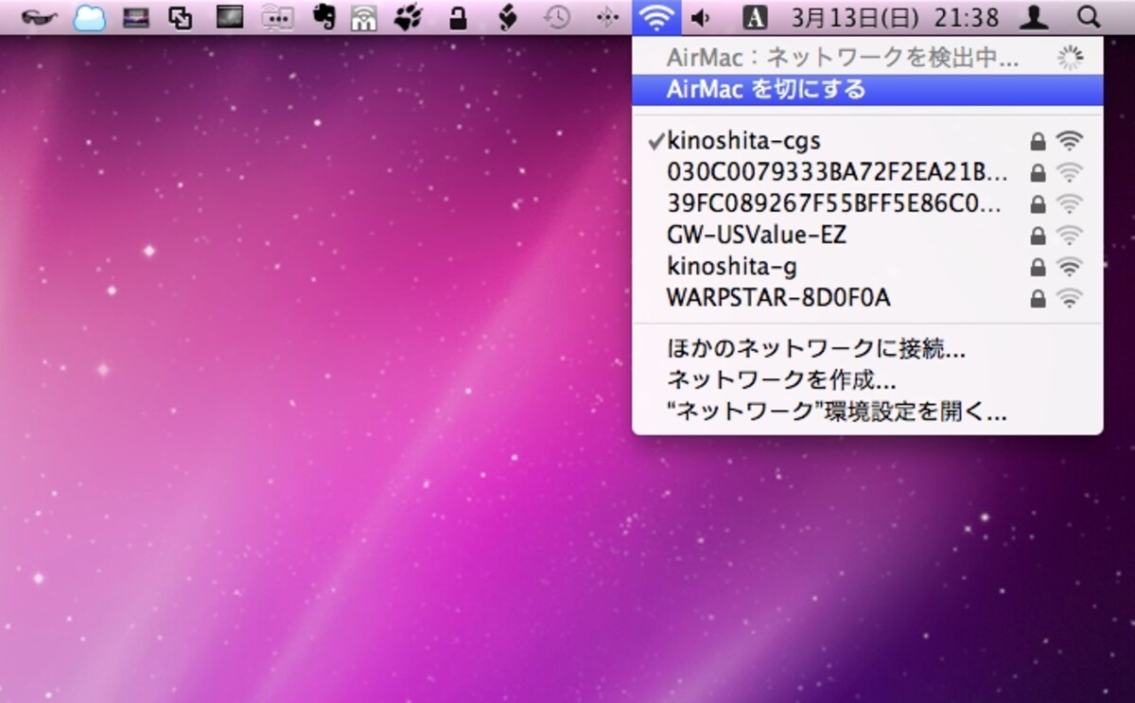Click the date and time 3月13日(日) 21:38
This screenshot has width=1135, height=703.
click(895, 17)
